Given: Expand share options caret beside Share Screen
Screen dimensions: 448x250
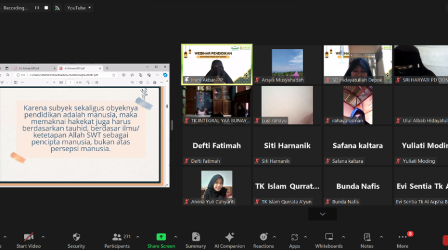Looking at the screenshot, I should pyautogui.click(x=176, y=237).
